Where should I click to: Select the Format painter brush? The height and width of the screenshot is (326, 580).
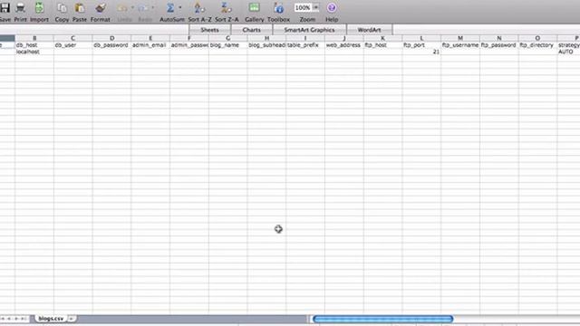pos(101,8)
